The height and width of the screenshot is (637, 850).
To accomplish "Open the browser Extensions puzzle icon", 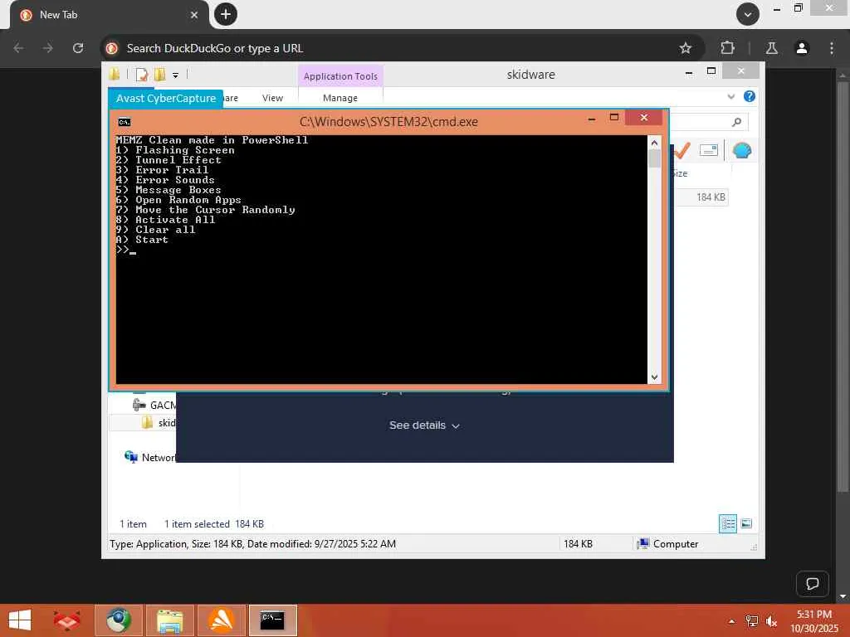I will click(x=727, y=48).
